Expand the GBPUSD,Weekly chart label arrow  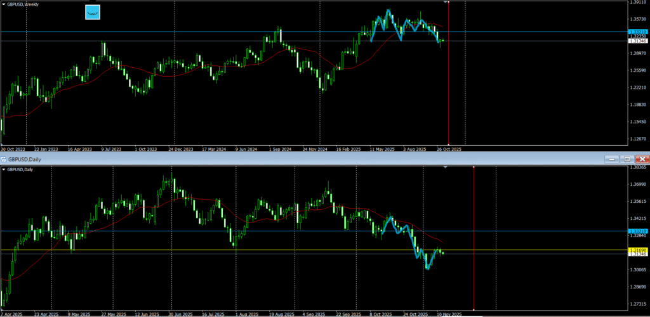pos(3,4)
